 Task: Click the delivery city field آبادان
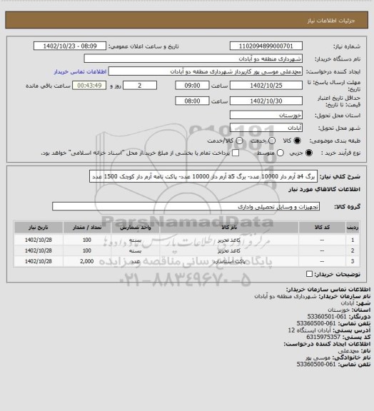(266, 128)
